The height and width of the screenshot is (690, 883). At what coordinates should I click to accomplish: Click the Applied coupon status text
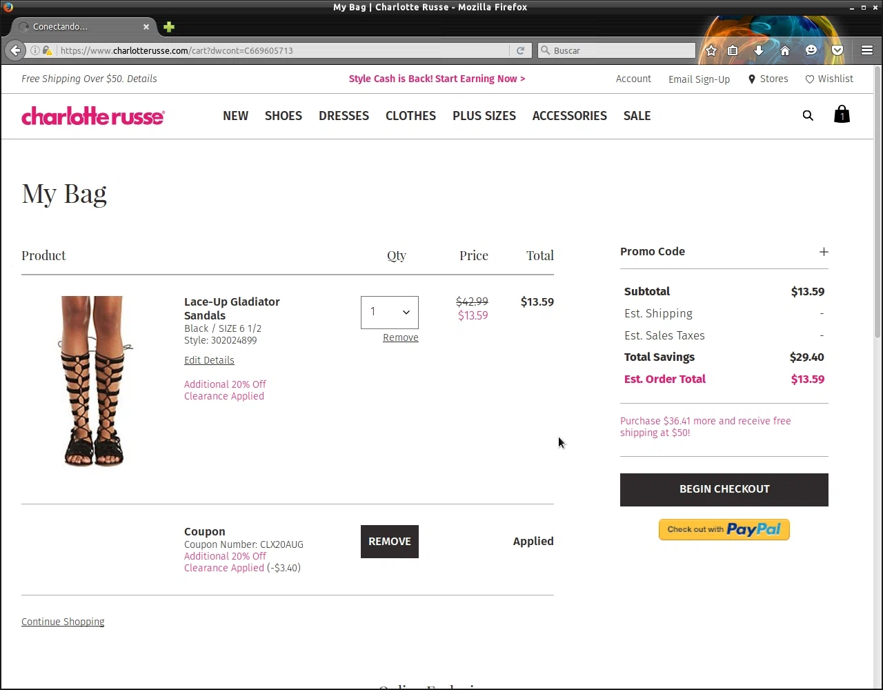point(533,542)
